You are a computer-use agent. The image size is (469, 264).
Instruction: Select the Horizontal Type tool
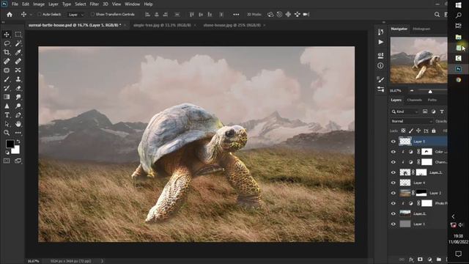coord(7,115)
